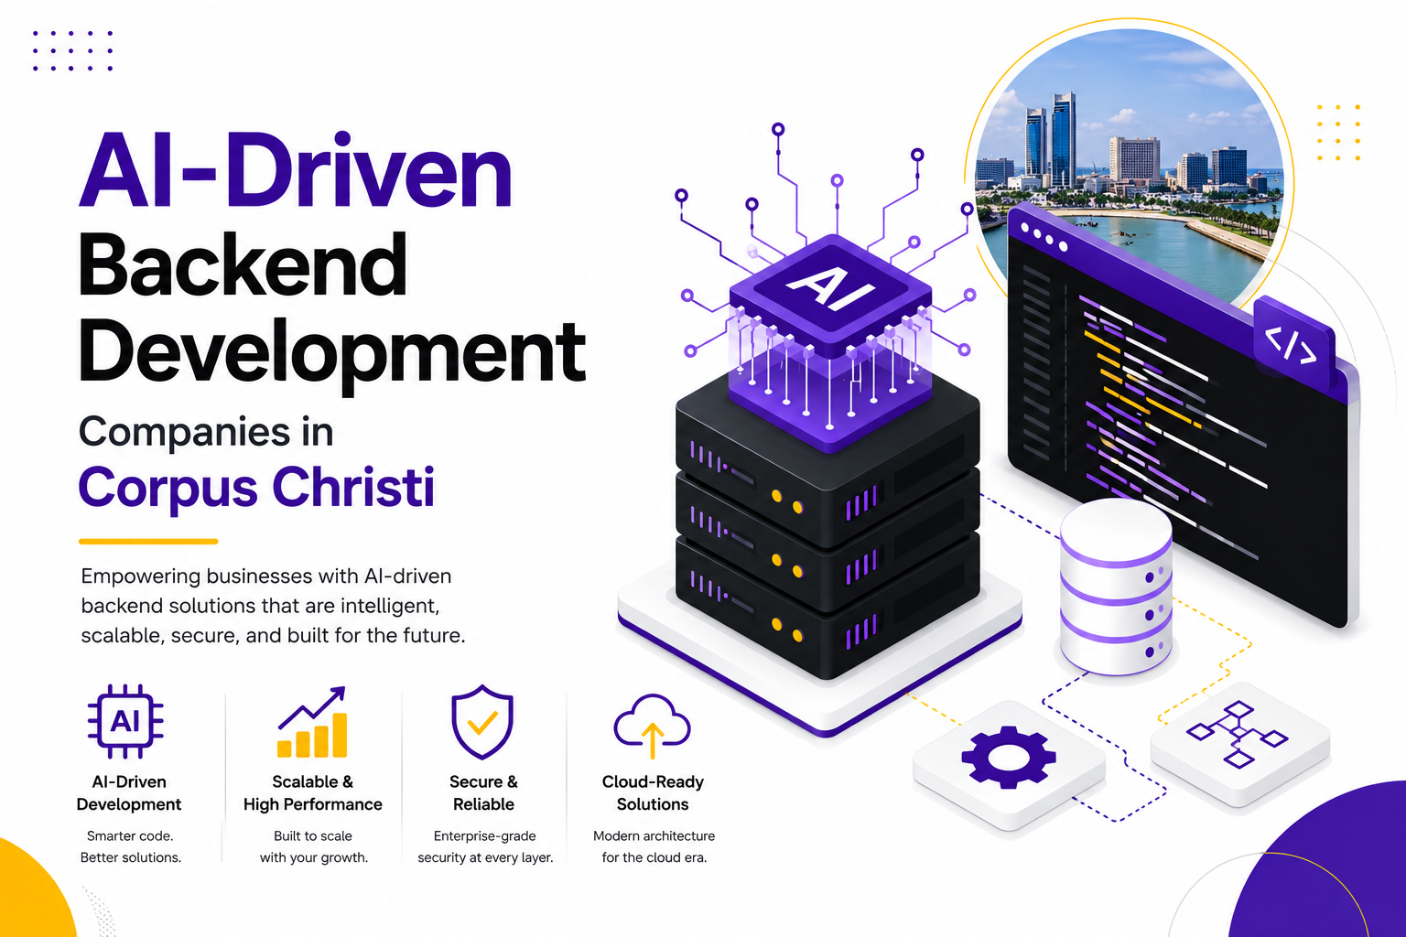
Task: Click the cloud upload arrow icon
Action: pyautogui.click(x=652, y=727)
